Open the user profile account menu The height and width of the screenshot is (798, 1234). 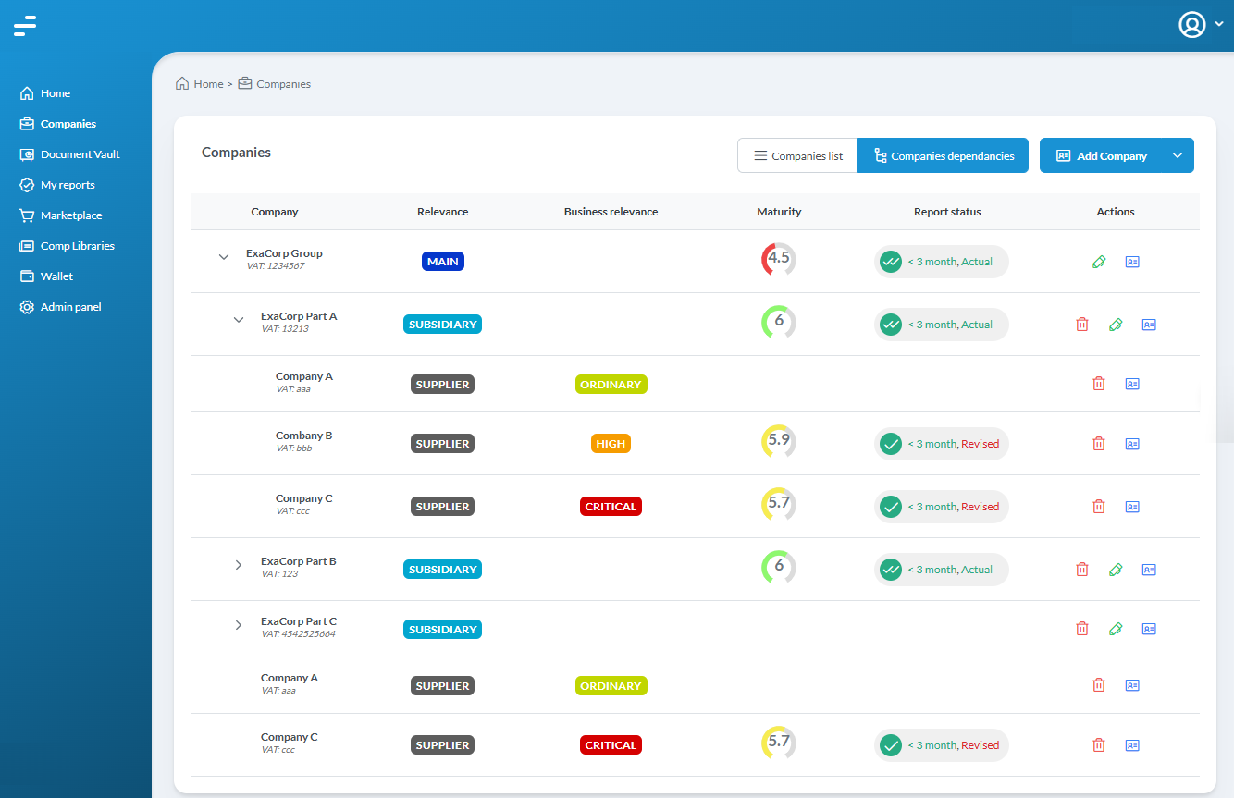pyautogui.click(x=1200, y=25)
